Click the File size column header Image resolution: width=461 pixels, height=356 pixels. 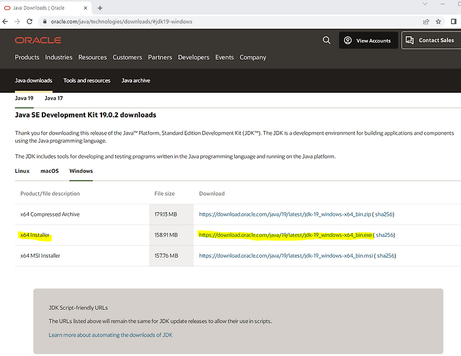165,194
